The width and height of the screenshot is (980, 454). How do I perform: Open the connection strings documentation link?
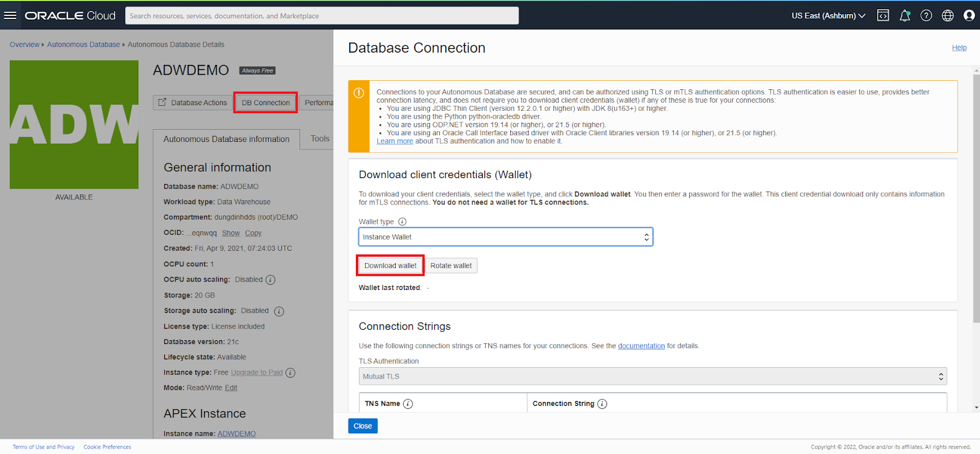point(641,346)
